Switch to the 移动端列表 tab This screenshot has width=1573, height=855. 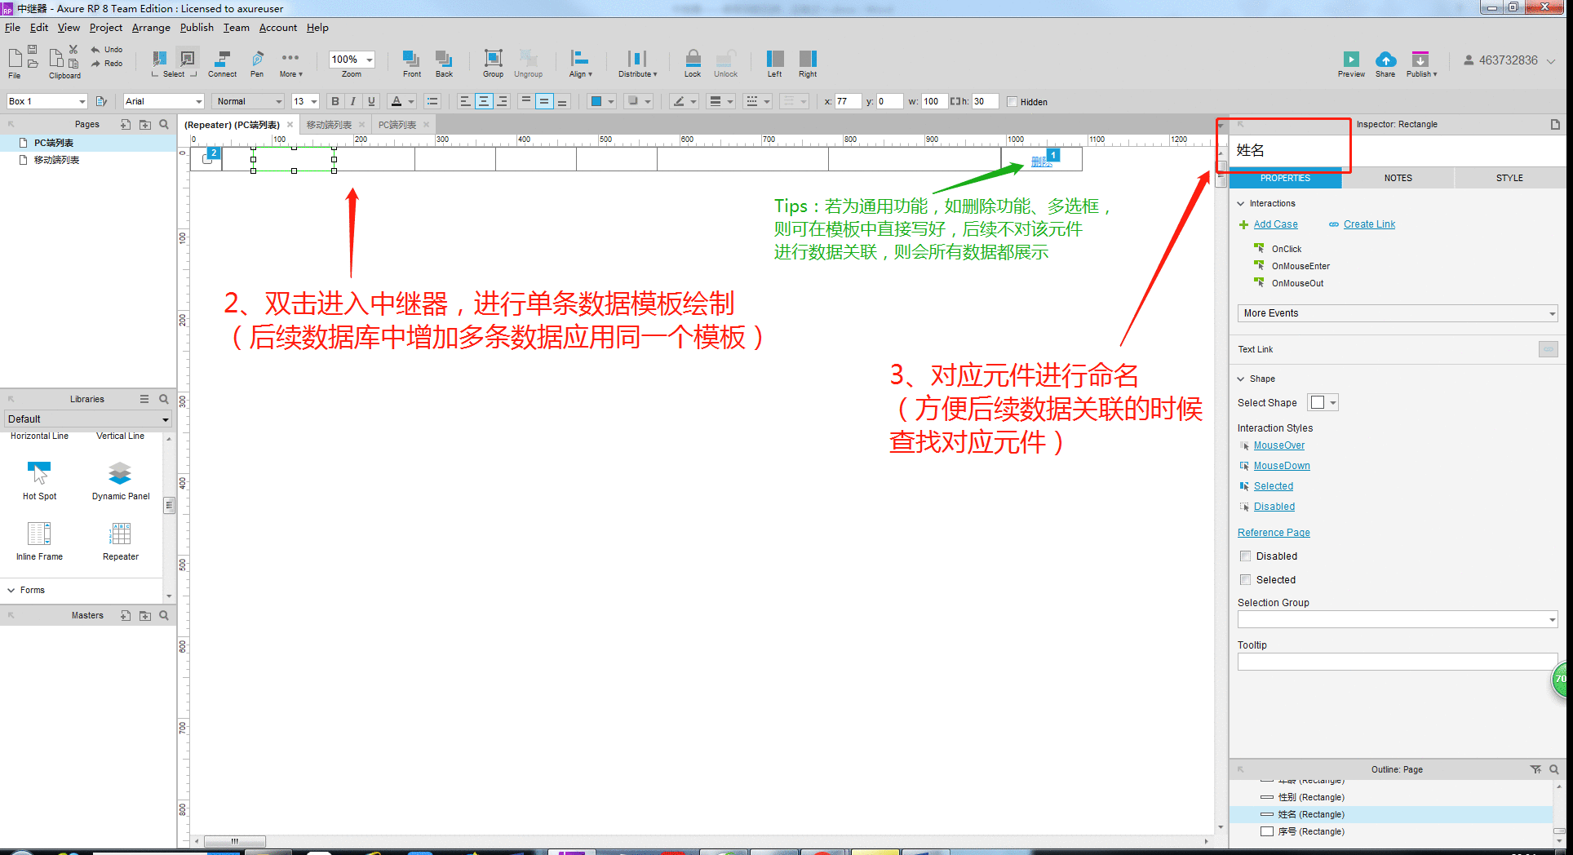[329, 125]
